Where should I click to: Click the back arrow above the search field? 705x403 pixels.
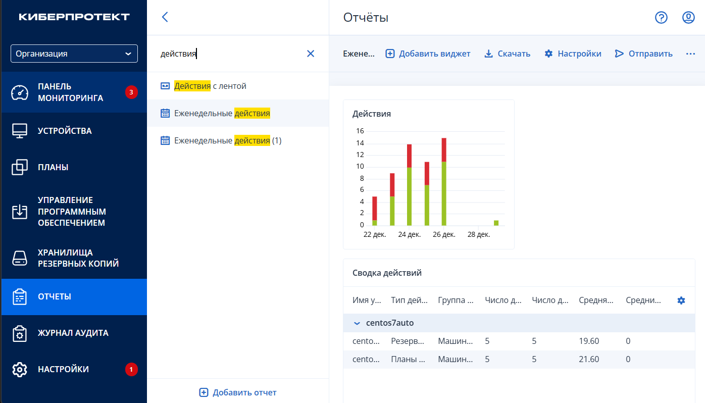(x=165, y=17)
